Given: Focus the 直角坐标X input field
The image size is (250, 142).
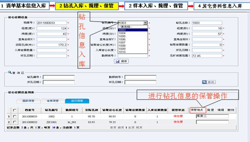Looking at the screenshot, I should point(52,39).
